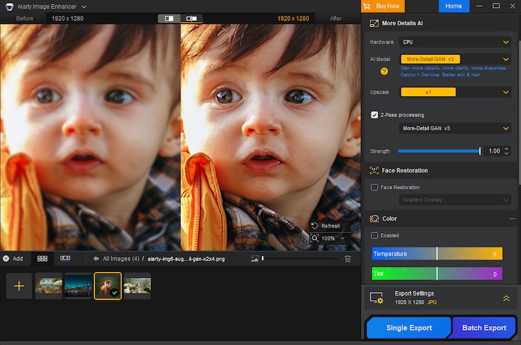
Task: Open the Hardware CPU dropdown
Action: [455, 42]
